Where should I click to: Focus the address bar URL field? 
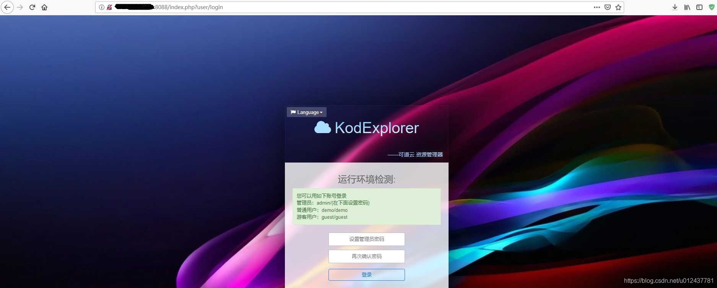[359, 7]
